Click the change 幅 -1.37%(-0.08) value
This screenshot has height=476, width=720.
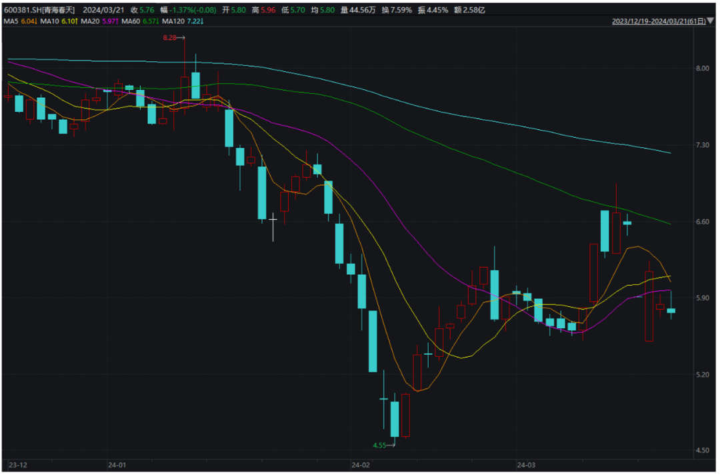pos(188,10)
